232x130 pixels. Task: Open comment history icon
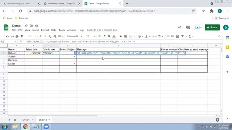point(188,27)
